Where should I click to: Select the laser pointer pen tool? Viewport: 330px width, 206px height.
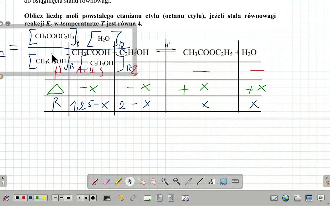tap(188, 181)
